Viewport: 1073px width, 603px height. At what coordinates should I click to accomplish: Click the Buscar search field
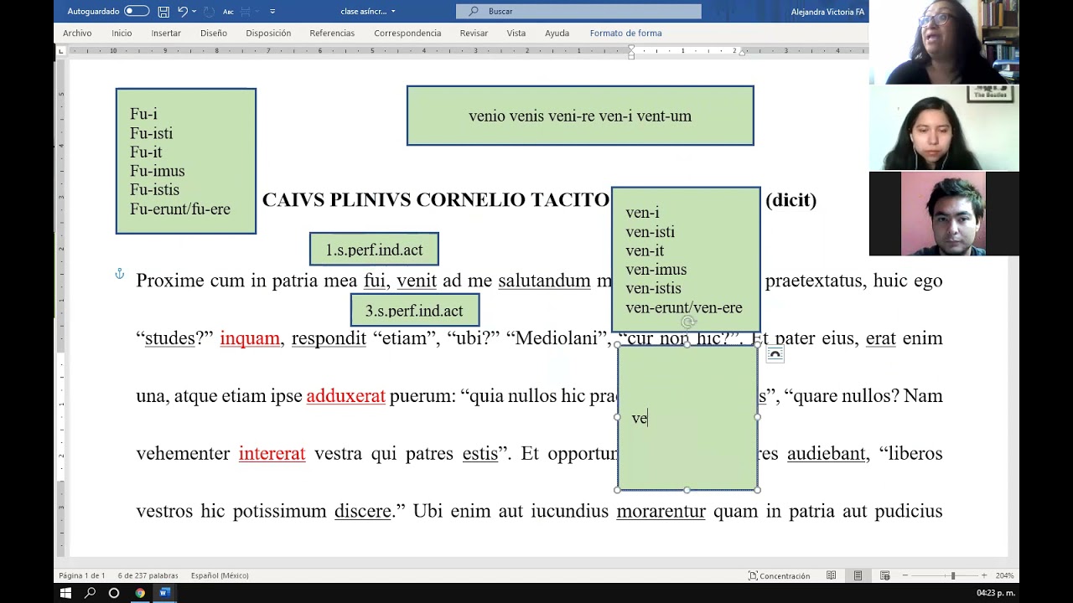click(578, 11)
